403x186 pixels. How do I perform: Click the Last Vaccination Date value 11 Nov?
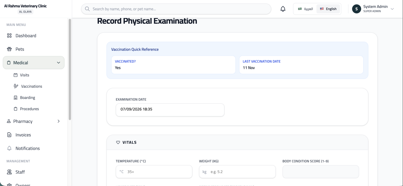[x=249, y=68]
